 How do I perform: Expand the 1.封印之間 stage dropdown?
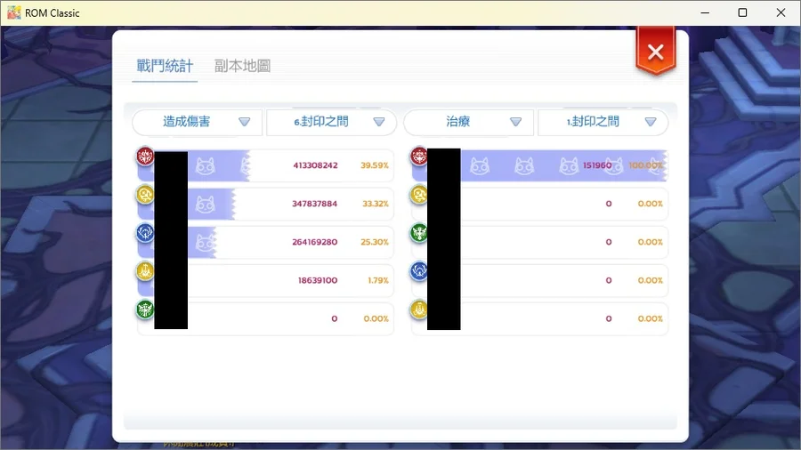click(603, 122)
